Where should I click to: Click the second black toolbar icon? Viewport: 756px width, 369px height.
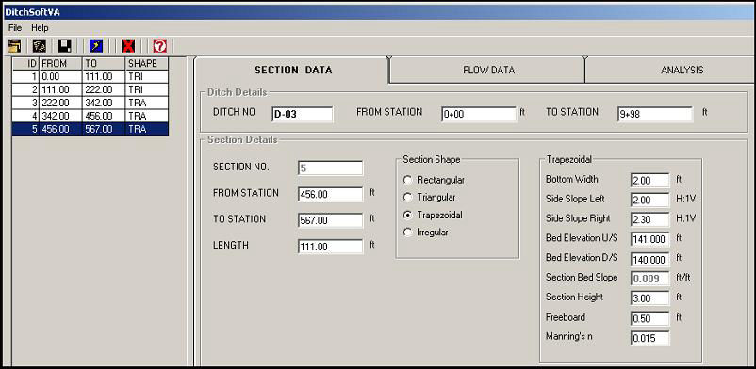tap(39, 46)
